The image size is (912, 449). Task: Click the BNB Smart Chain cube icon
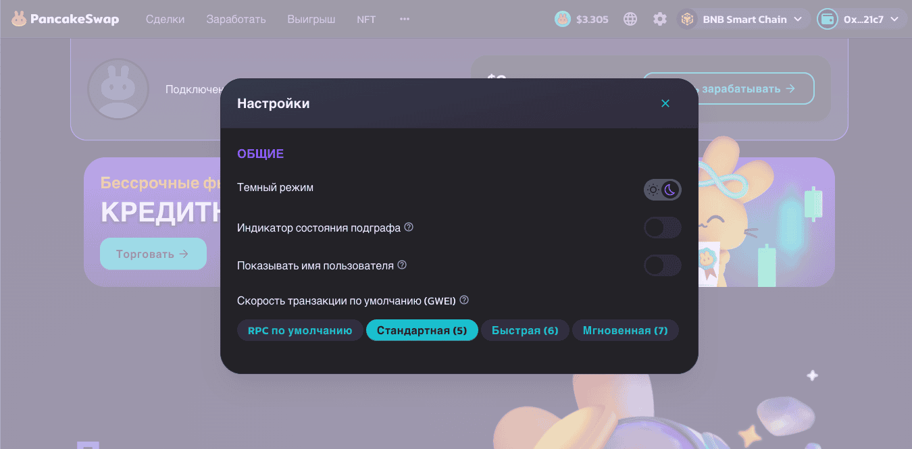point(688,19)
